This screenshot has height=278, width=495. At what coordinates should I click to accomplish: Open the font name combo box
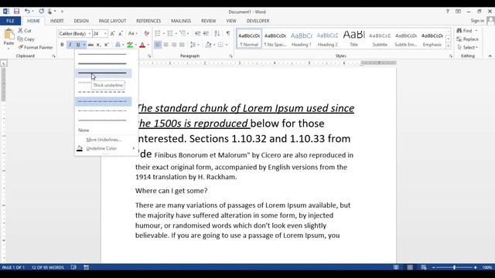tap(75, 33)
